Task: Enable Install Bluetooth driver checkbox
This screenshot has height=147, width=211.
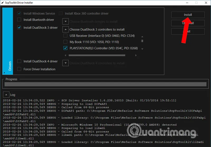Action: pyautogui.click(x=19, y=20)
